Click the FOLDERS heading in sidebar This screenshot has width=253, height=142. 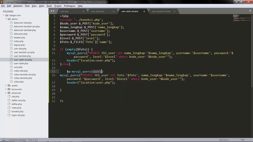pos(8,11)
